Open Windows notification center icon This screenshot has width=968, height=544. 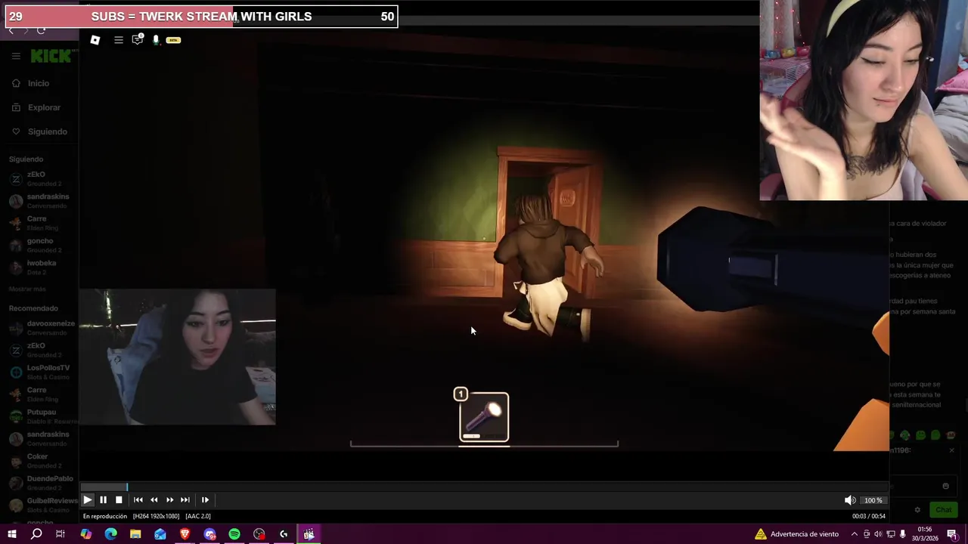pyautogui.click(x=952, y=534)
